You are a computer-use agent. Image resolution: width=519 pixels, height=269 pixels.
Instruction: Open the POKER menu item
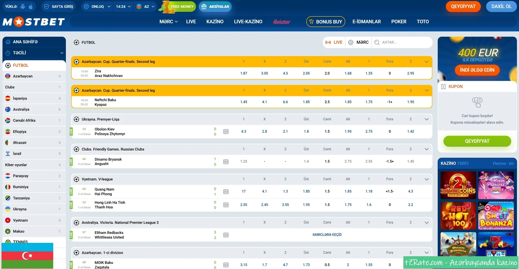pyautogui.click(x=399, y=22)
